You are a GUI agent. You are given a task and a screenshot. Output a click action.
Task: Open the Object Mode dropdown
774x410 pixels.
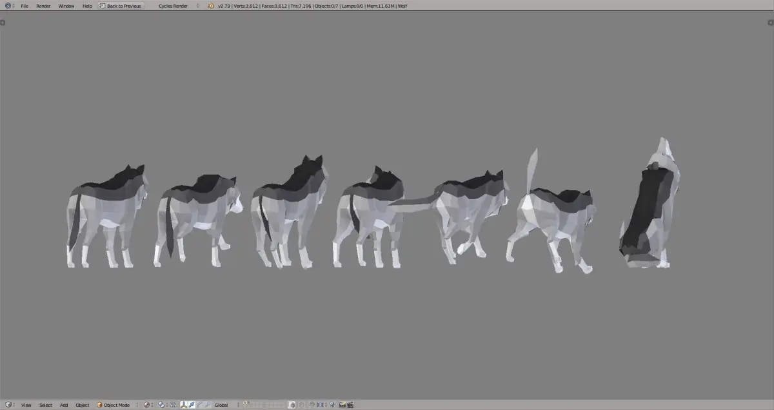tap(116, 405)
